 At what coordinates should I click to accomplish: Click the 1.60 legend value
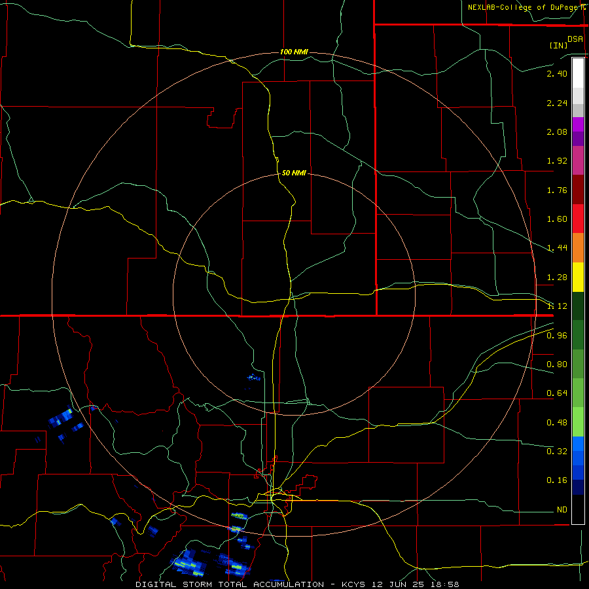pyautogui.click(x=557, y=219)
